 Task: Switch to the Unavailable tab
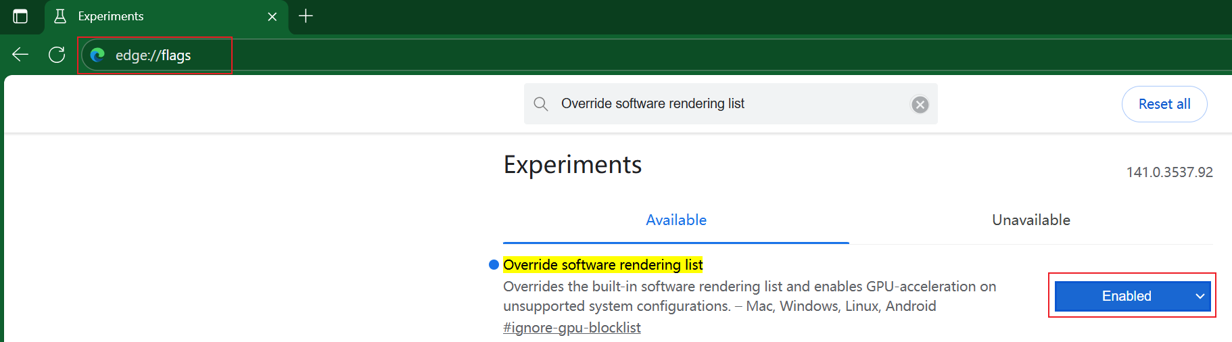[1031, 220]
